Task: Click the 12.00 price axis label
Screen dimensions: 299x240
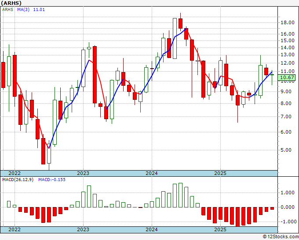Action: pos(288,63)
